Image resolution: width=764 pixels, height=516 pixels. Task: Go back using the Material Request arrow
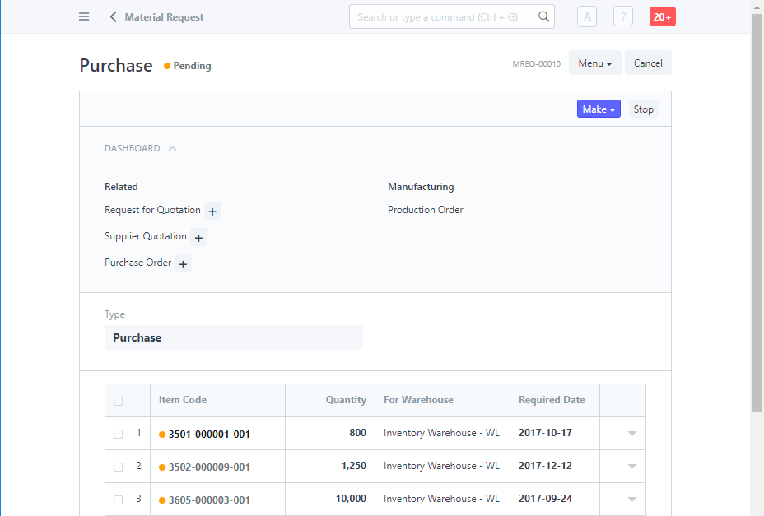click(x=113, y=17)
